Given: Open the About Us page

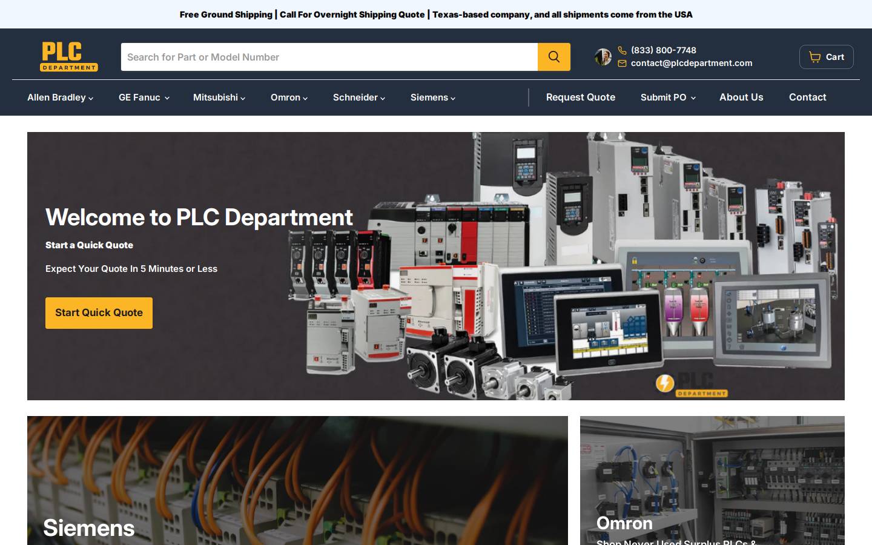Looking at the screenshot, I should (x=741, y=97).
